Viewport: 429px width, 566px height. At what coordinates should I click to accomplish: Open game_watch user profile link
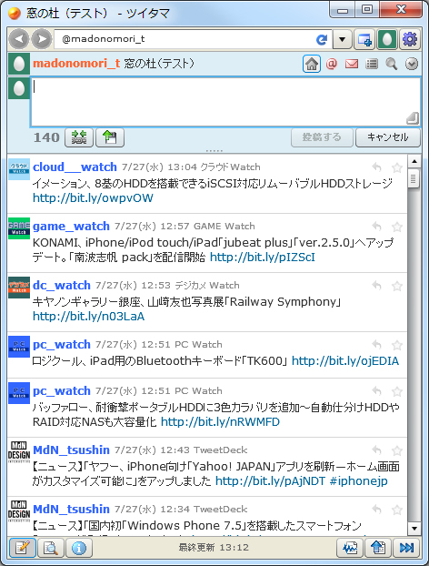click(71, 226)
